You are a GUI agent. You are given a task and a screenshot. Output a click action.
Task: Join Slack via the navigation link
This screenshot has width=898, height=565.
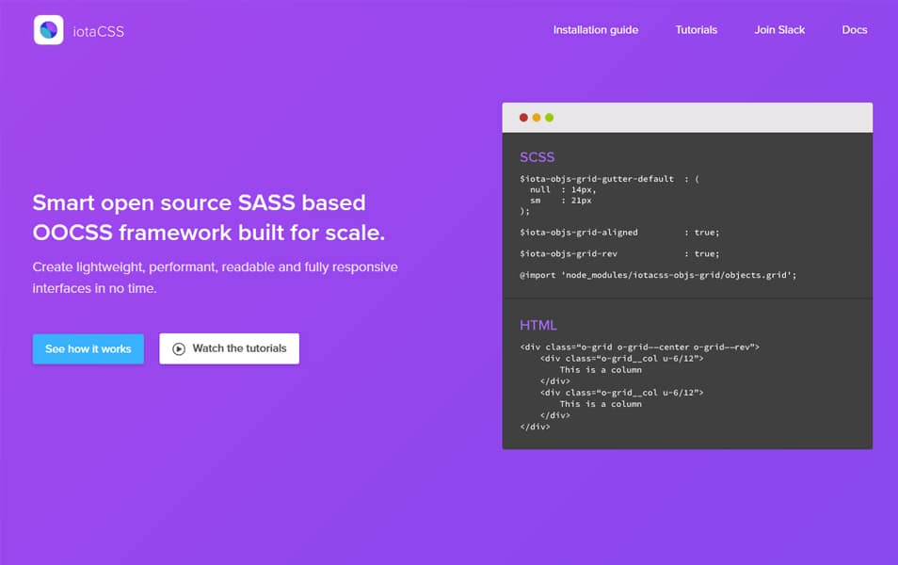click(779, 29)
